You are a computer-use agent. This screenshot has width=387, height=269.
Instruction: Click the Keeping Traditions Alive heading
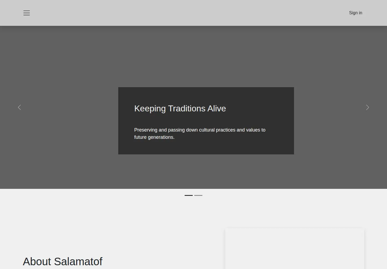tap(180, 108)
